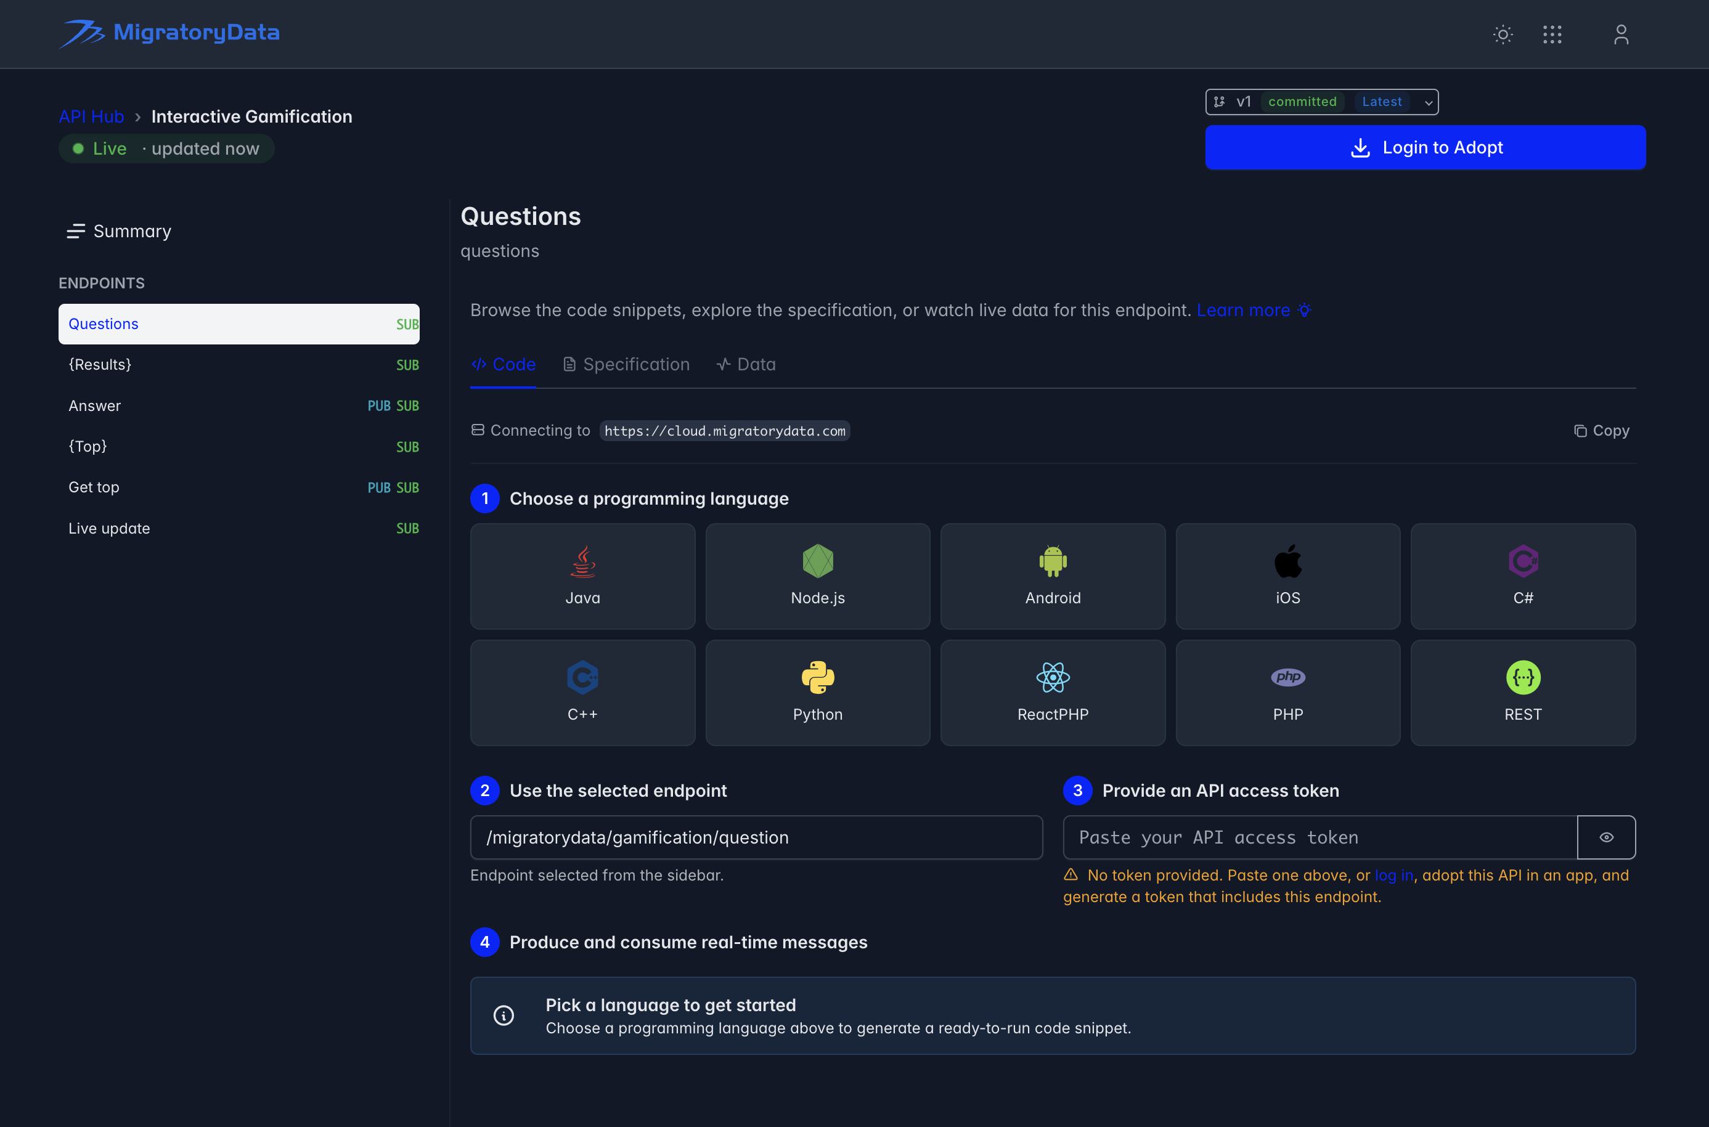Select the Get top endpoint
Viewport: 1709px width, 1127px height.
239,487
